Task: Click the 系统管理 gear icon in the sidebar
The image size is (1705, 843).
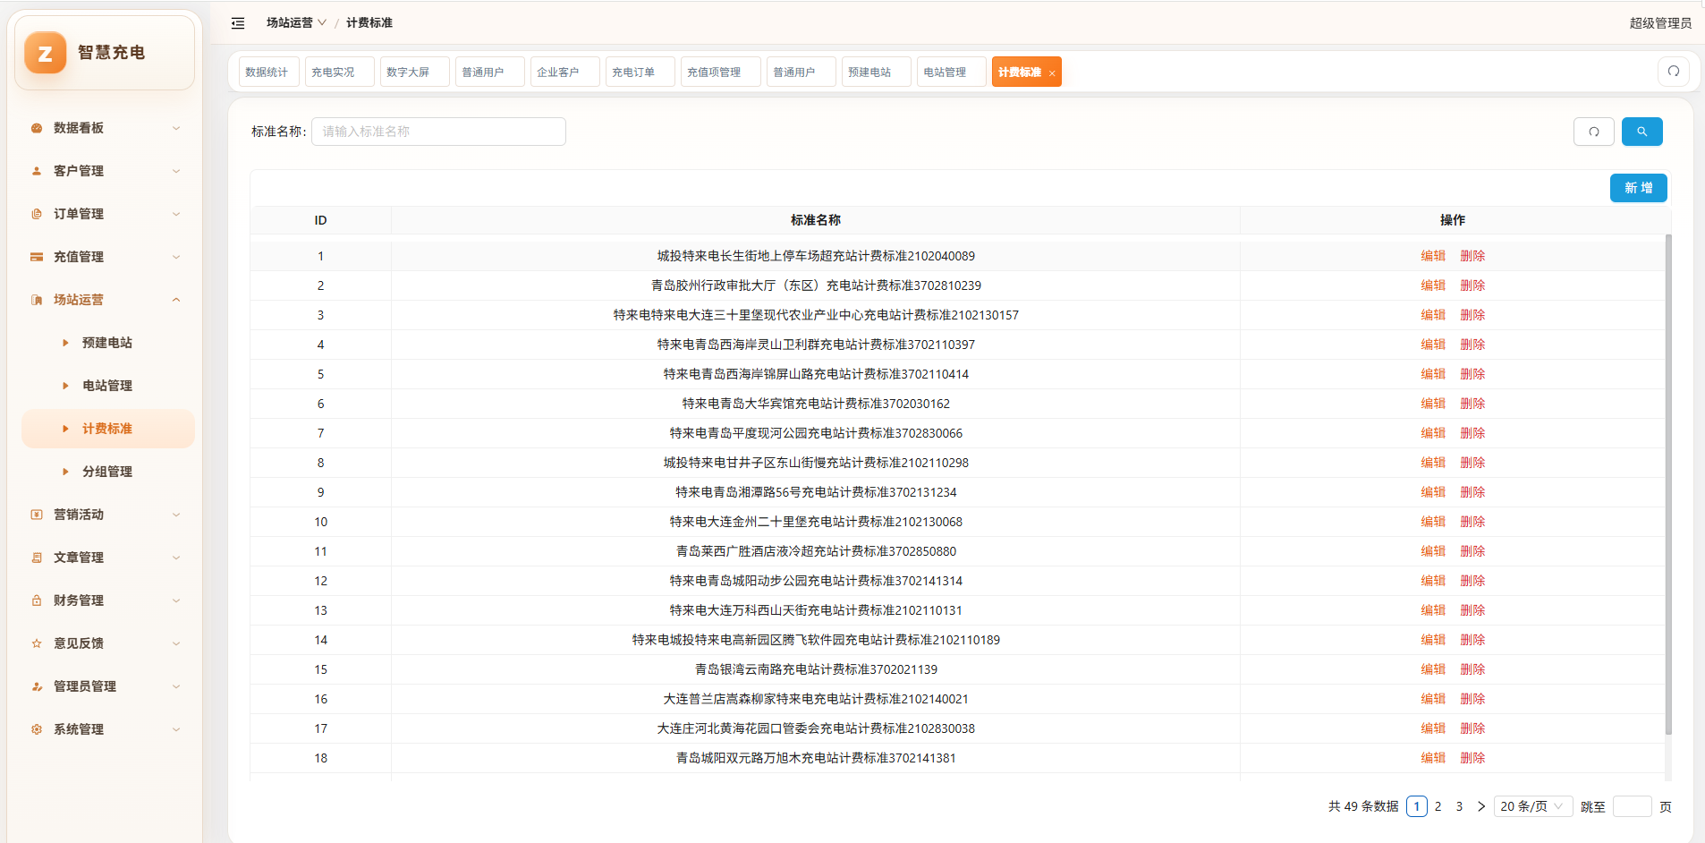Action: click(x=37, y=729)
